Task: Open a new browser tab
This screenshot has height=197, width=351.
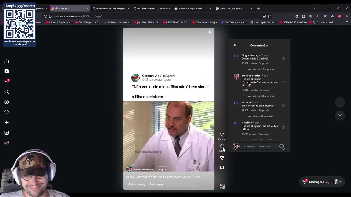Action: pyautogui.click(x=258, y=8)
